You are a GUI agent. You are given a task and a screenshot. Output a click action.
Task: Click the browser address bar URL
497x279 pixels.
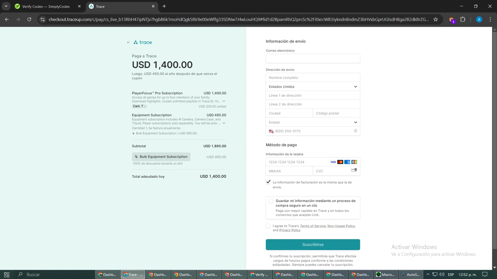click(239, 20)
